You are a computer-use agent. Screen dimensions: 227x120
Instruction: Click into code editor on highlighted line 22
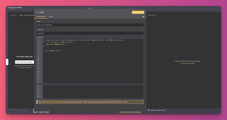[x=93, y=84]
